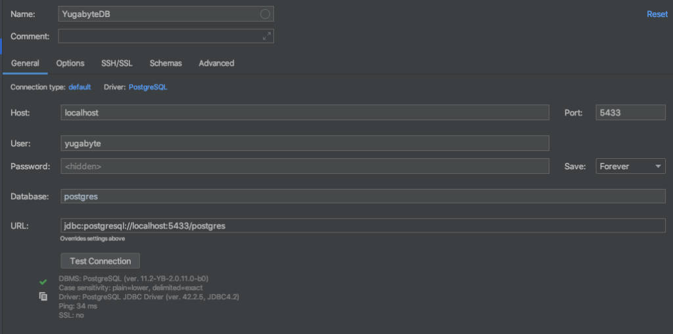
Task: Open the Save dropdown set to Forever
Action: 630,166
